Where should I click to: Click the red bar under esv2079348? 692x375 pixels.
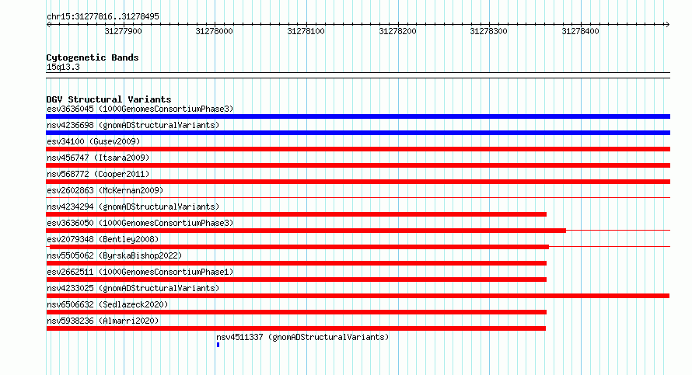(x=299, y=247)
